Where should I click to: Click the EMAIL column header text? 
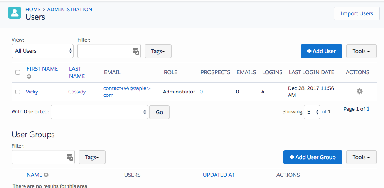coord(112,72)
